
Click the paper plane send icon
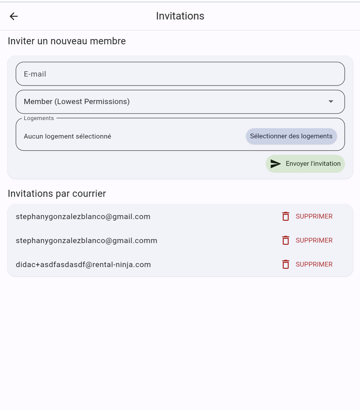coord(276,164)
